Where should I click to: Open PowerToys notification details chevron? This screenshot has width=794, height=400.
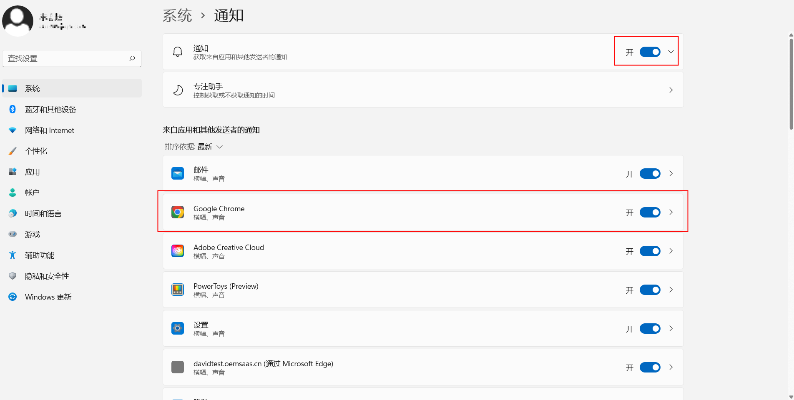coord(671,290)
